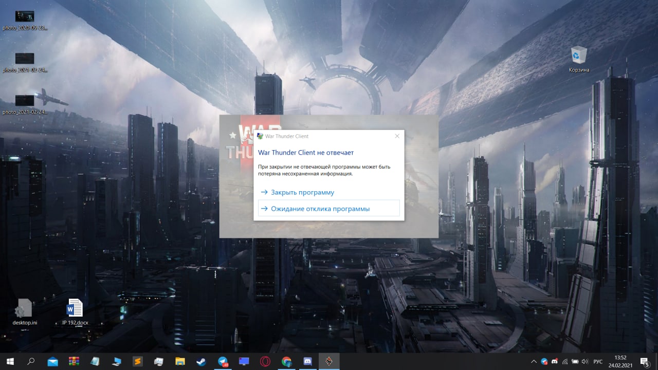The width and height of the screenshot is (658, 370).
Task: Open the notification center with 5 notifications
Action: coord(645,361)
